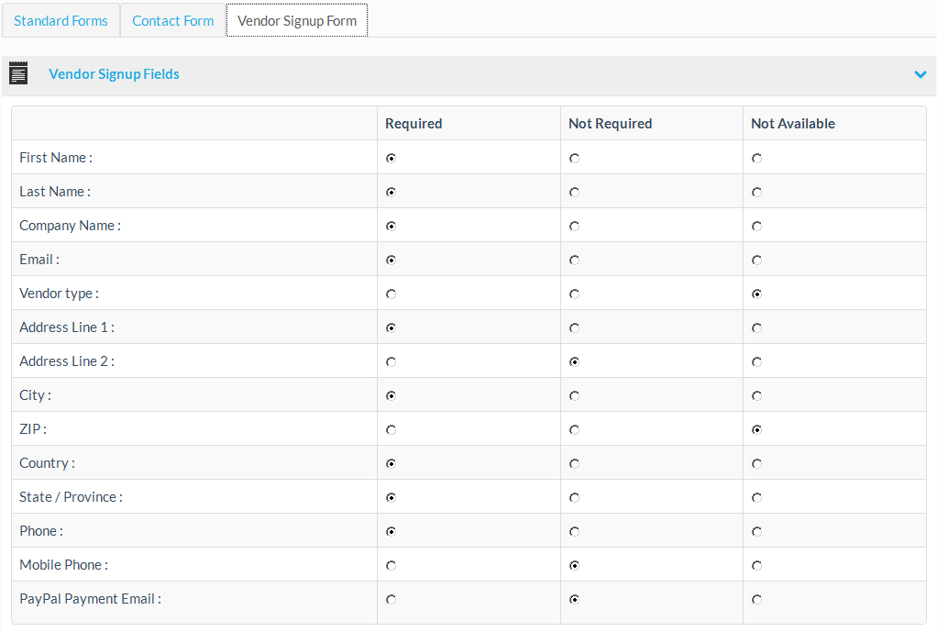This screenshot has width=937, height=632.
Task: Set State / Province to Not Required
Action: (x=574, y=498)
